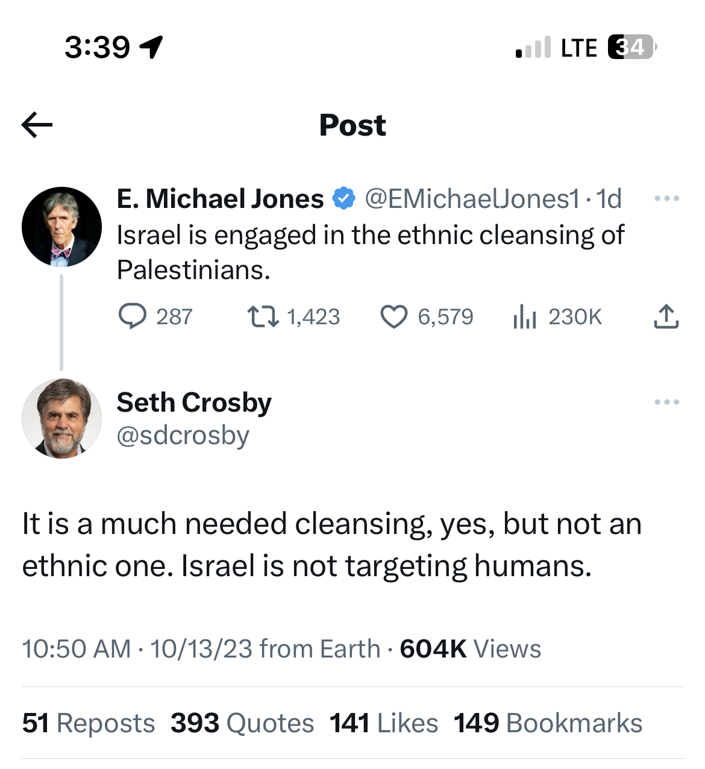Open the @sdcrosby handle

[x=183, y=435]
